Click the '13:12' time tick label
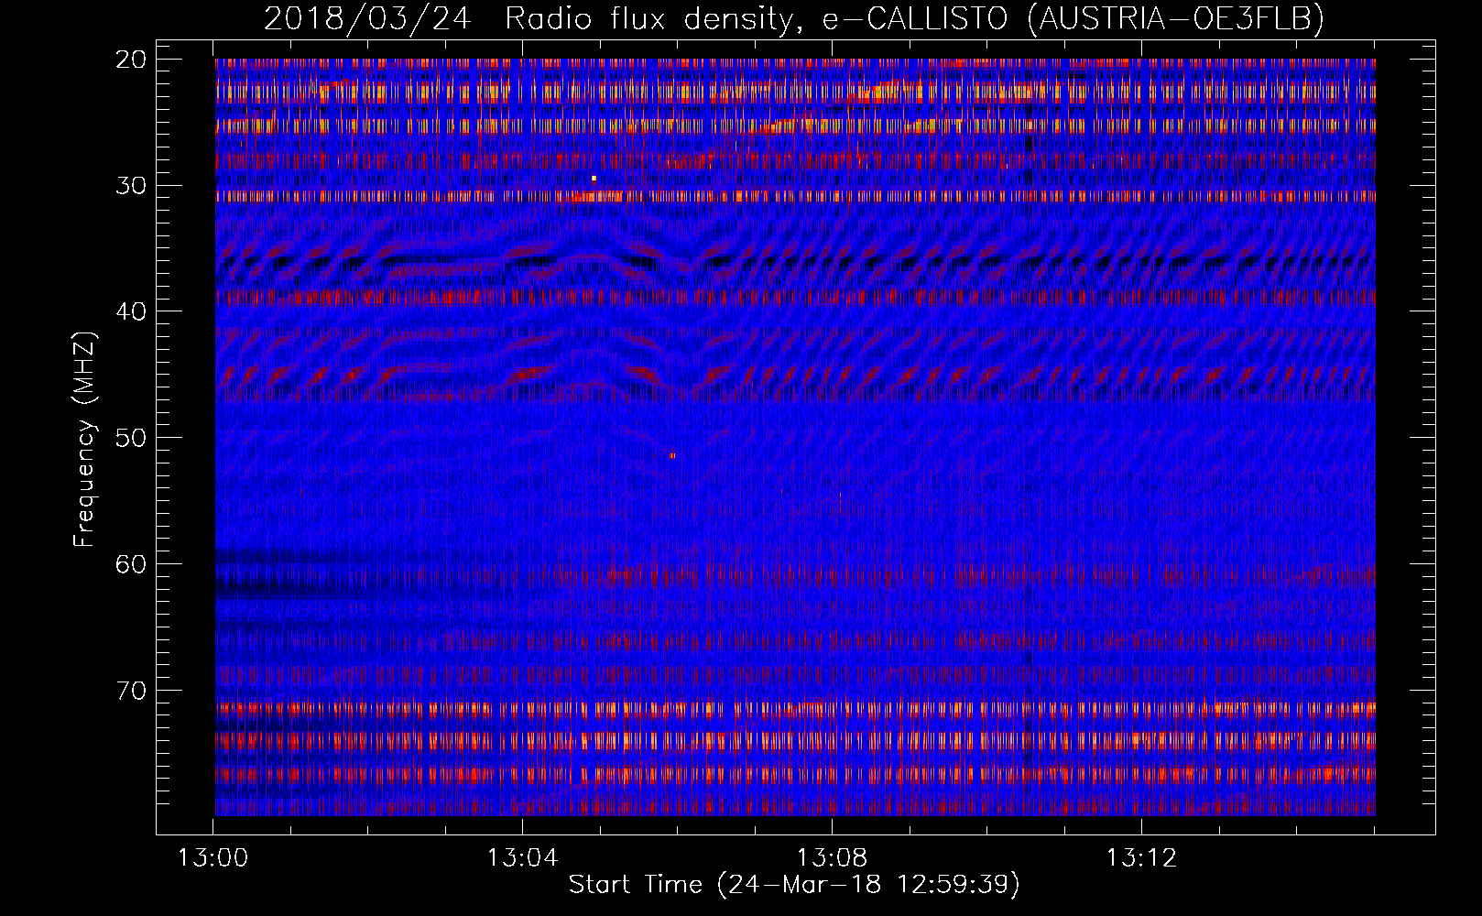The width and height of the screenshot is (1482, 916). point(1141,858)
